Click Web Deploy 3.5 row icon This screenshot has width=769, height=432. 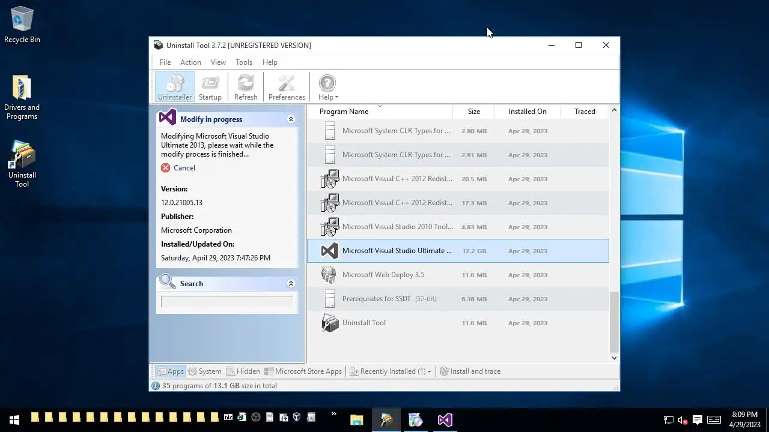tap(329, 275)
